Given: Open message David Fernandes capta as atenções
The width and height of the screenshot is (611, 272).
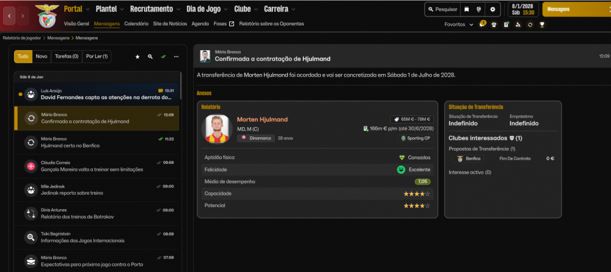Looking at the screenshot, I should click(97, 94).
